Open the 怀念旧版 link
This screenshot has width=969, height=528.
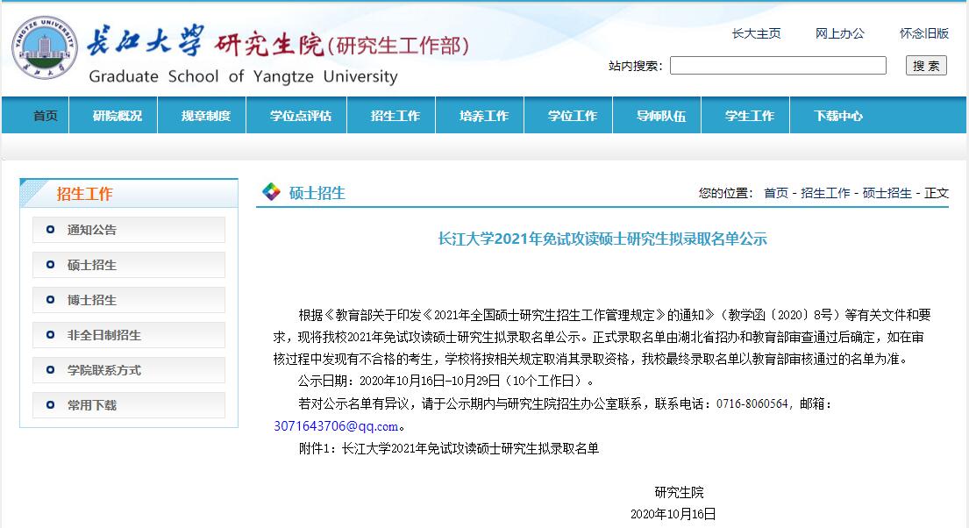[x=924, y=33]
